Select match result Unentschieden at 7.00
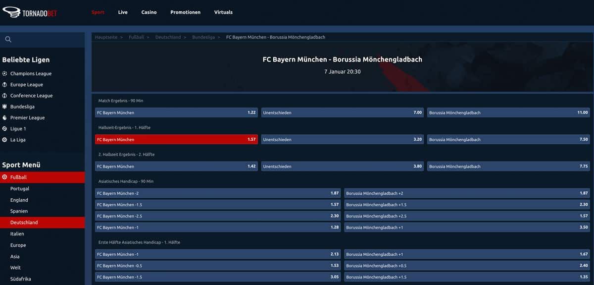594x285 pixels. tap(342, 113)
